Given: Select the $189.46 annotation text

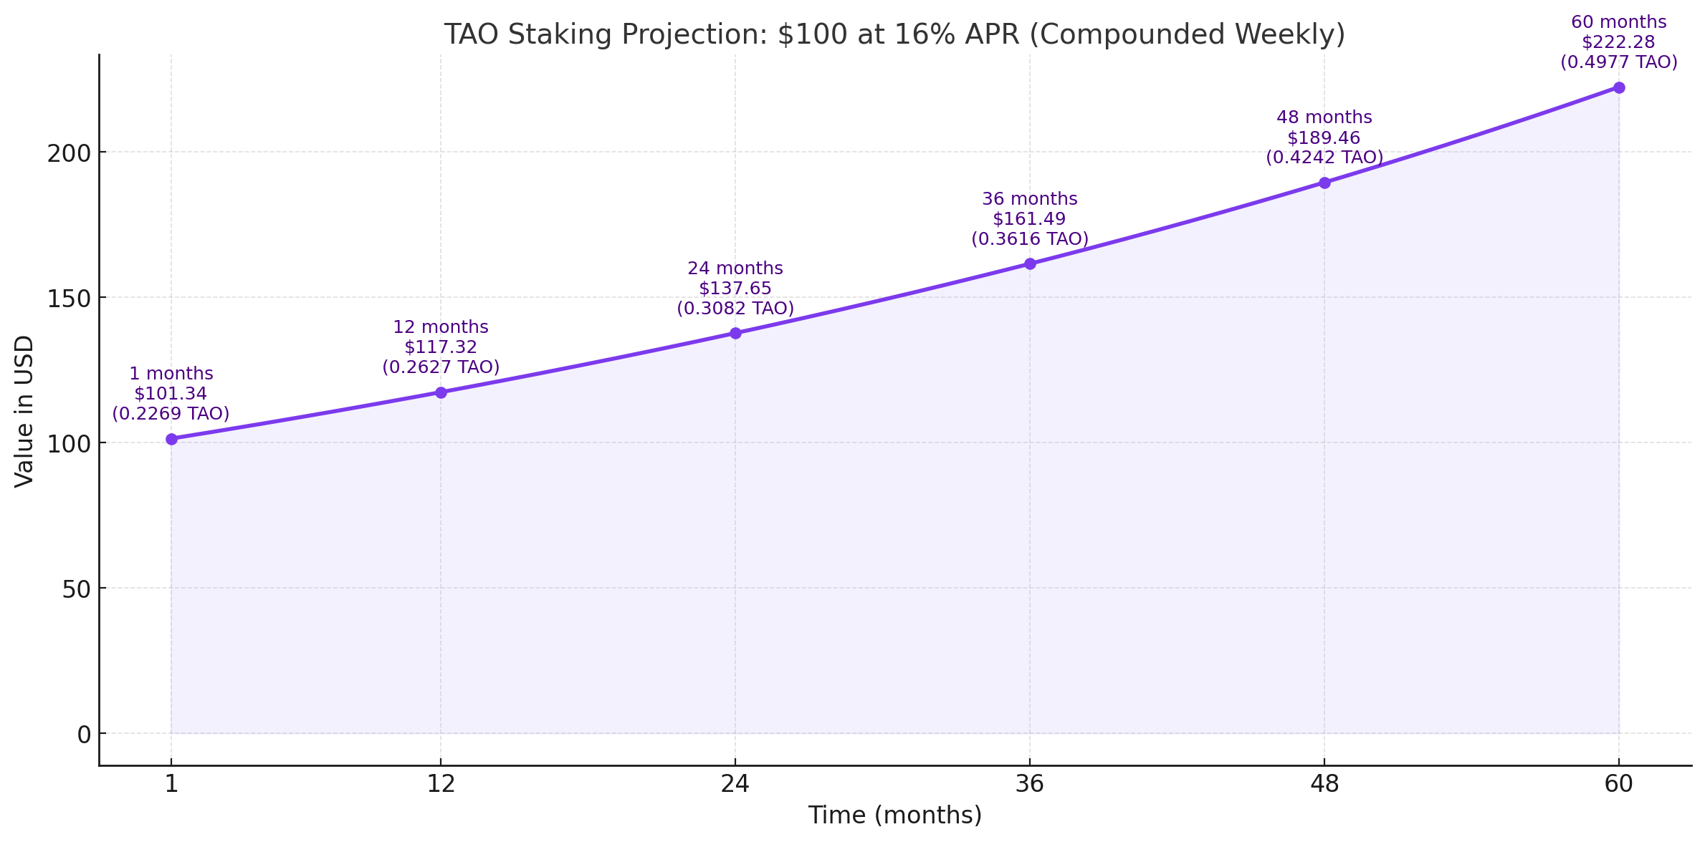Looking at the screenshot, I should point(1324,137).
